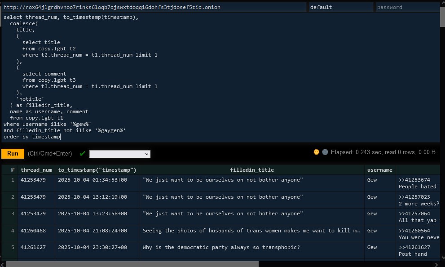Focus the server URL input field
The height and width of the screenshot is (267, 445).
pyautogui.click(x=154, y=7)
